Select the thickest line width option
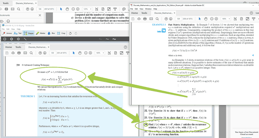Image resolution: width=259 pixels, height=138 pixels. [x=114, y=39]
